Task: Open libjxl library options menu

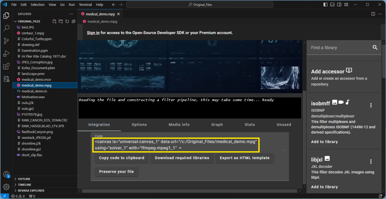Action: tap(371, 161)
